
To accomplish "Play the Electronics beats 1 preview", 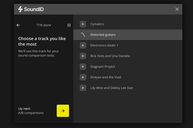I will tap(83, 45).
